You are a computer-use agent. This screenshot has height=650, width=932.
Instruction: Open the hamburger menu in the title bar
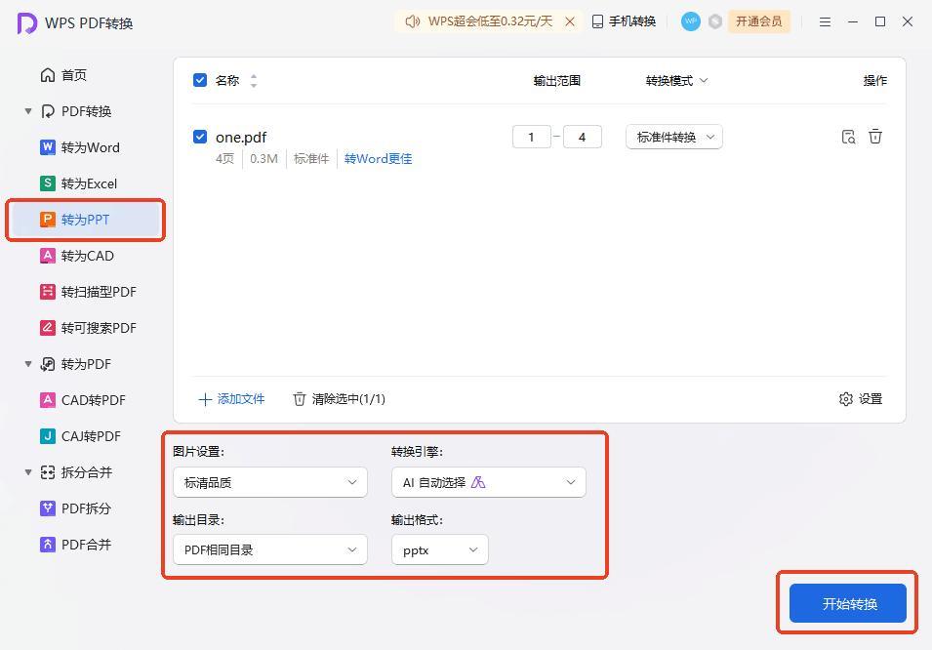[825, 21]
